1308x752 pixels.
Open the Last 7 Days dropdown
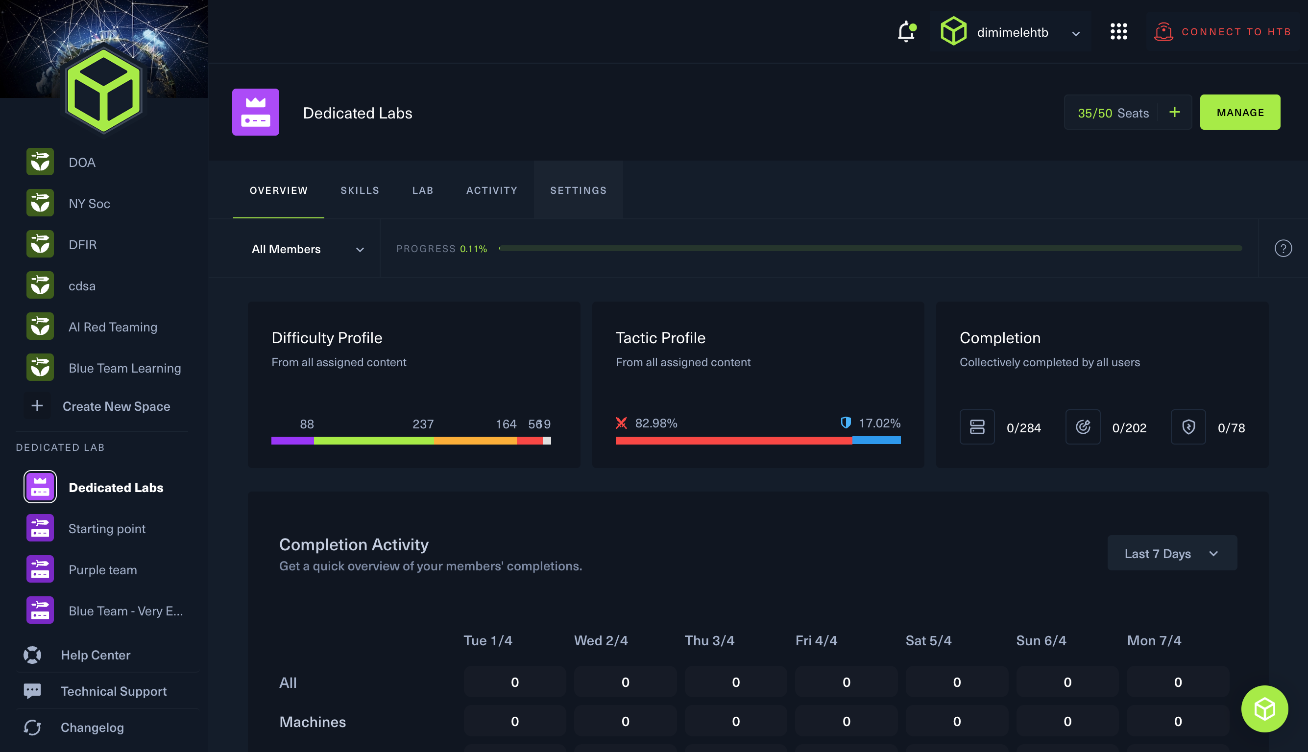1172,553
